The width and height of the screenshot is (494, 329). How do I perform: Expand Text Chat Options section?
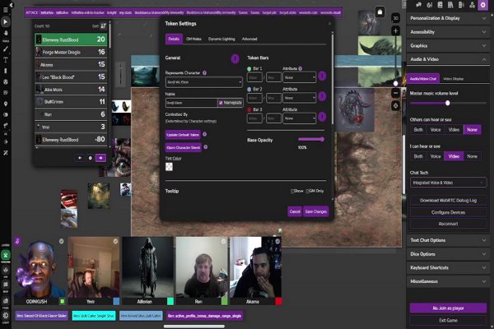[448, 240]
